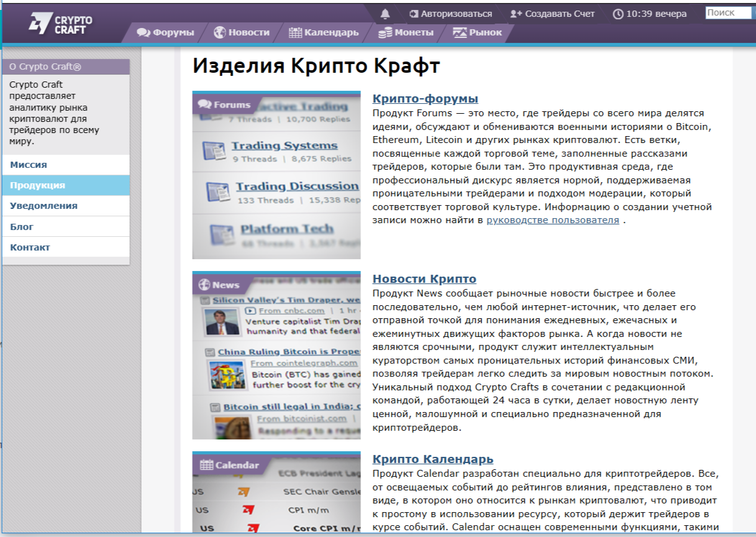Click the Forums preview thumbnail
This screenshot has height=537, width=756.
coord(276,175)
